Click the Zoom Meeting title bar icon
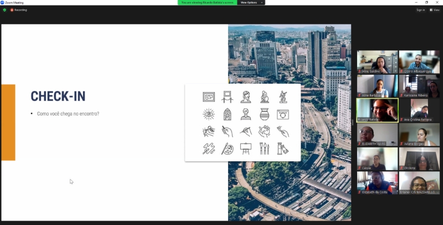Screen dimensions: 443x225 click(x=2, y=2)
